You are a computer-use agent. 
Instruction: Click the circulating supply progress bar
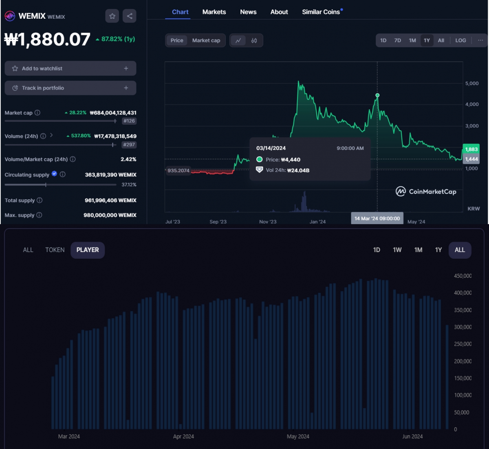point(60,185)
